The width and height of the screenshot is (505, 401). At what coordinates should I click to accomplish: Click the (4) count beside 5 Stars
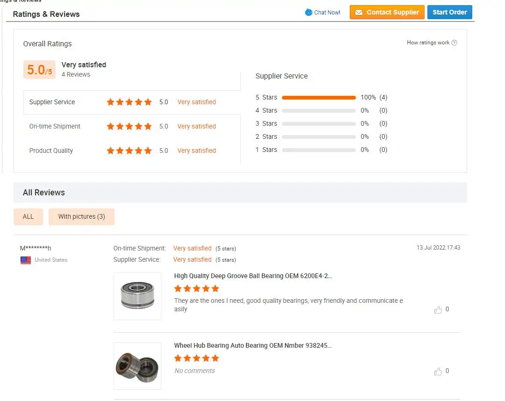[x=383, y=97]
